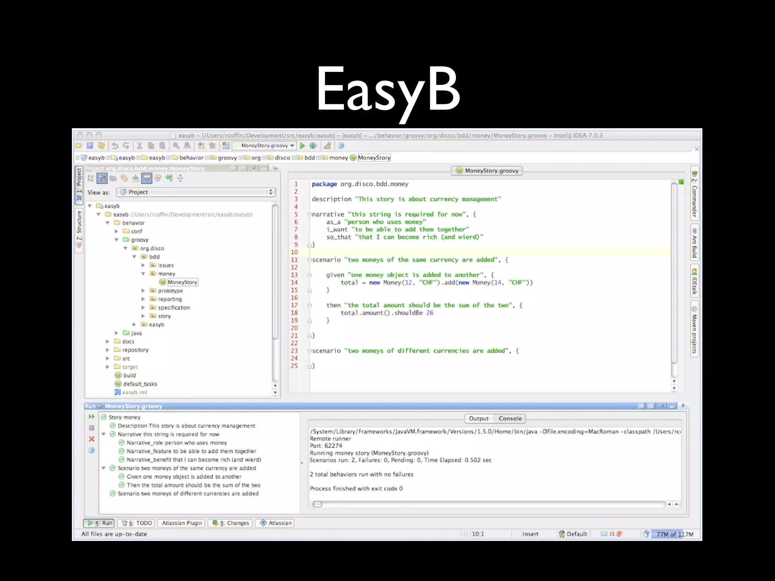Toggle the highlighted flatten packages button
The image size is (775, 581).
pyautogui.click(x=102, y=178)
